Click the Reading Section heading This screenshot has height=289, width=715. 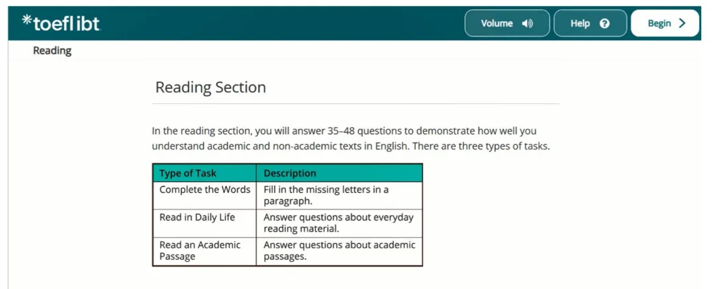(211, 87)
